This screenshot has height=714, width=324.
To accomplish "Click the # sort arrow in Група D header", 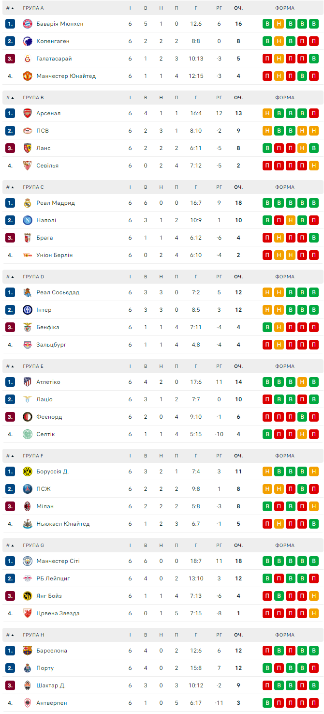I will click(13, 277).
